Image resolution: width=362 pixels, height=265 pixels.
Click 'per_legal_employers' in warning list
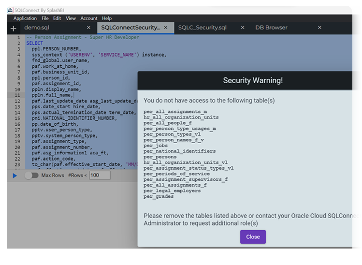click(x=172, y=191)
